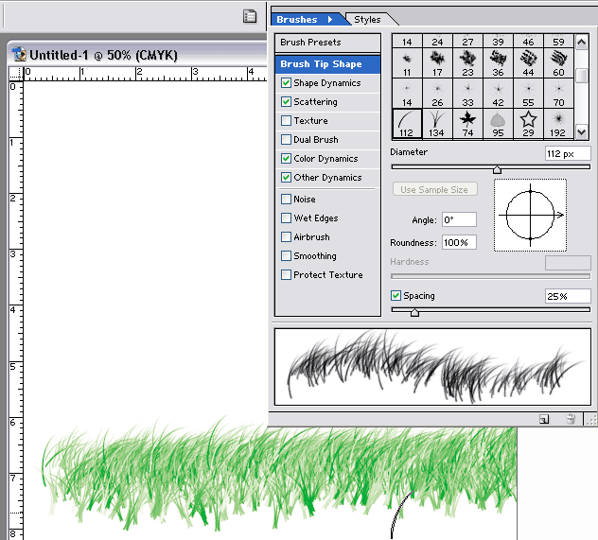Viewport: 598px width, 540px height.
Task: Pick the sparkle brush sized 26
Action: pyautogui.click(x=437, y=94)
